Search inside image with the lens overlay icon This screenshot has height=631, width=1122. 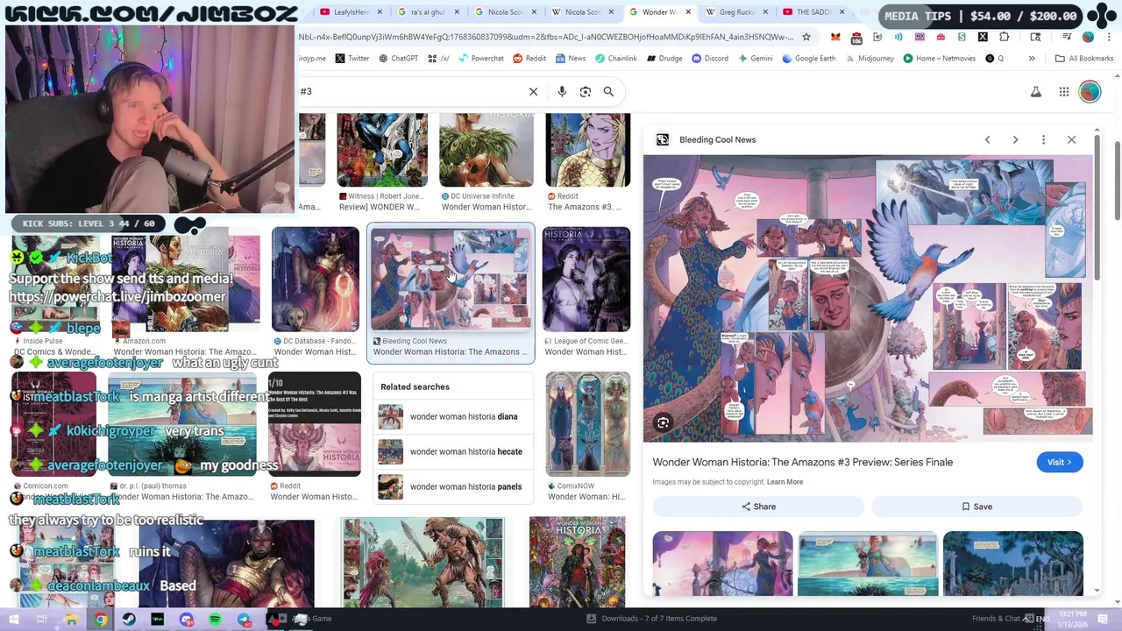point(663,423)
